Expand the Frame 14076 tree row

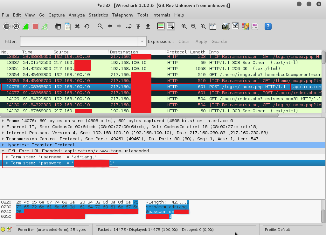click(3, 121)
